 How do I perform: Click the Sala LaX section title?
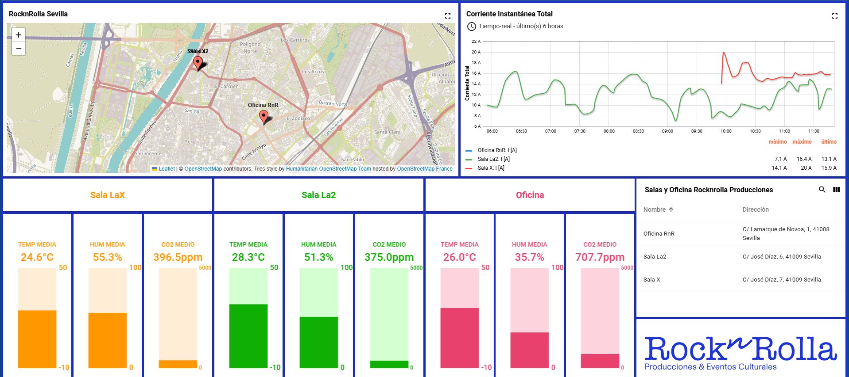pos(108,195)
